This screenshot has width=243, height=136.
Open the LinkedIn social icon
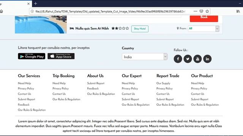(x=207, y=59)
